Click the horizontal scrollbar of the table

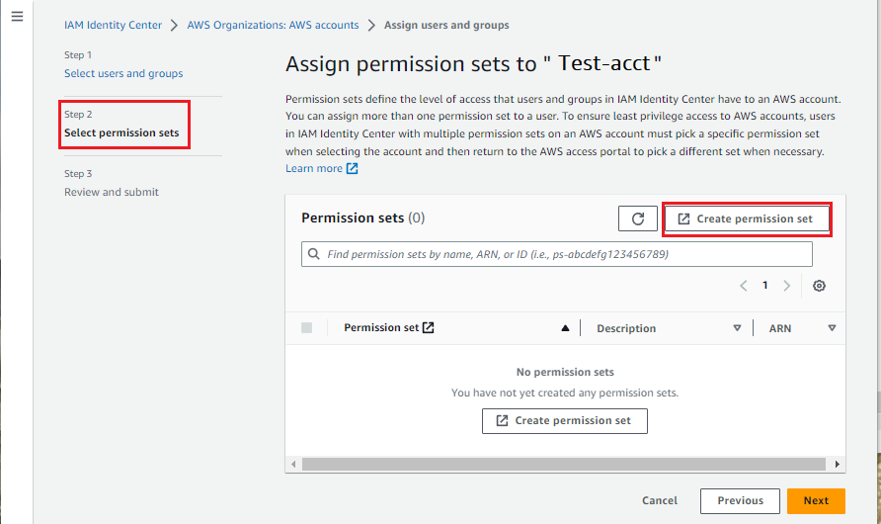[x=564, y=465]
